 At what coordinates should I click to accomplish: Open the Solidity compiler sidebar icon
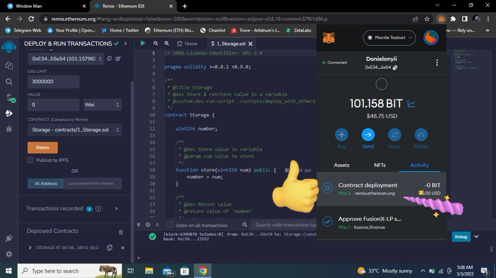point(10,98)
